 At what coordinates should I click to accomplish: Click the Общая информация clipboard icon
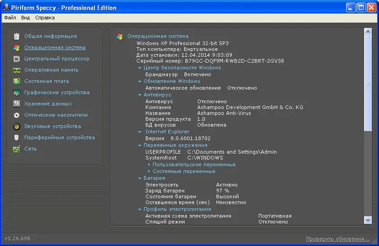pyautogui.click(x=17, y=36)
